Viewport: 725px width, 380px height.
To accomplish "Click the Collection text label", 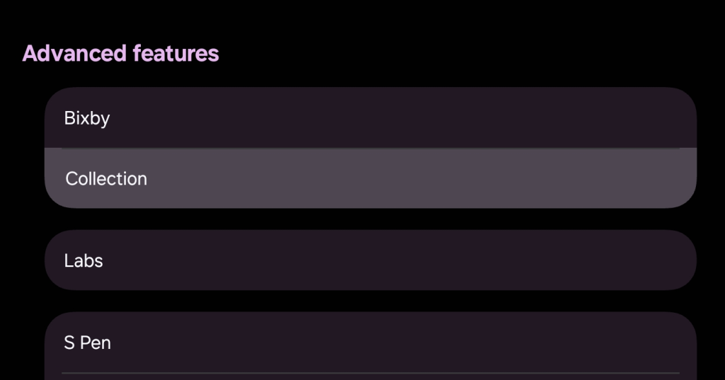I will click(106, 179).
